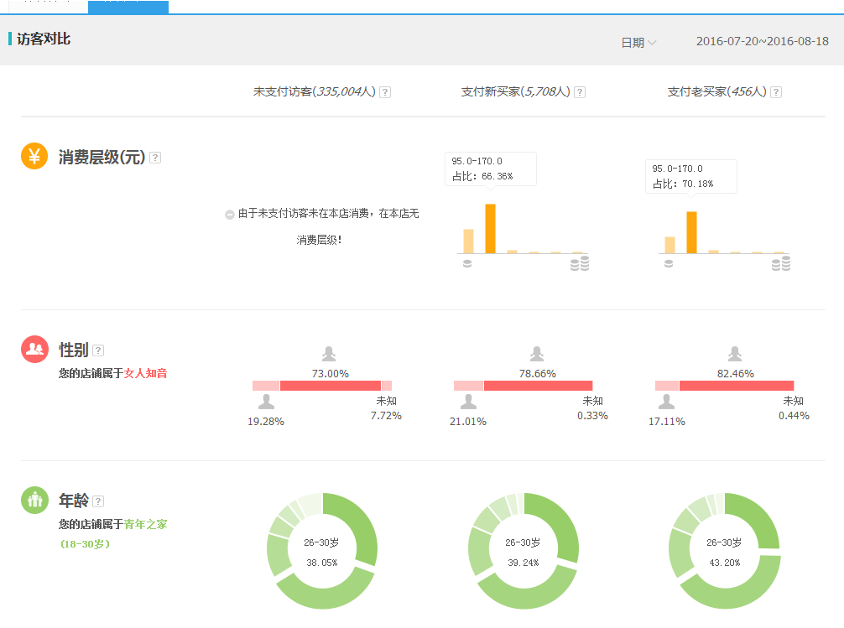Click the red 性别 people icon
This screenshot has width=844, height=628.
(x=34, y=350)
